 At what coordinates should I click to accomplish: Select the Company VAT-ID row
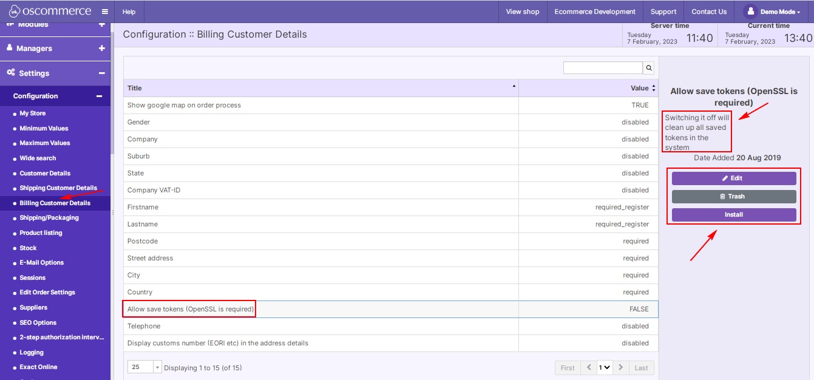[x=391, y=191]
